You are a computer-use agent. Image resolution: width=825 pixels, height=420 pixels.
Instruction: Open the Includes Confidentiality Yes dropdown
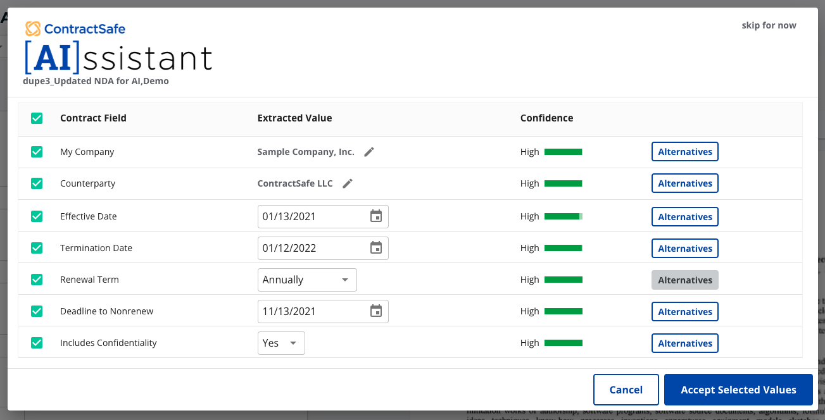pyautogui.click(x=280, y=343)
